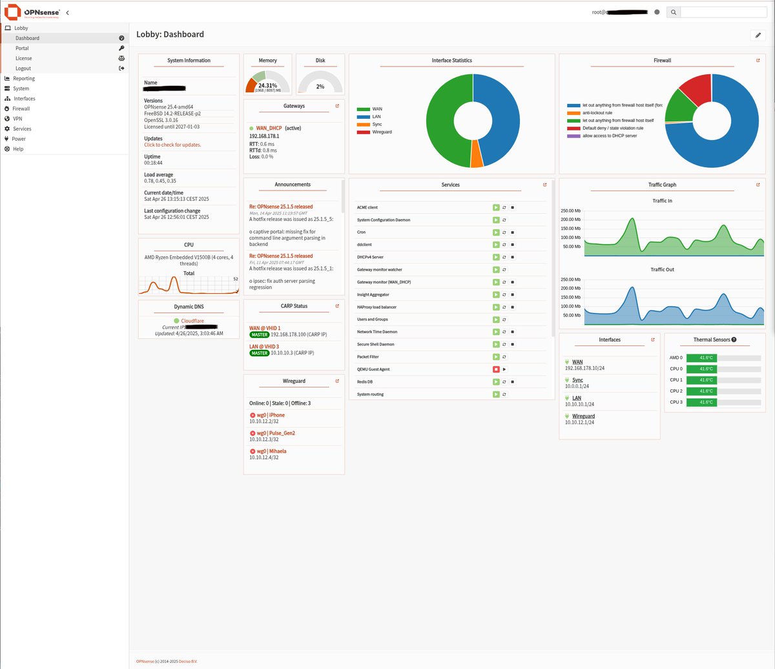The height and width of the screenshot is (669, 775).
Task: Stop the Redis DB service
Action: (512, 382)
